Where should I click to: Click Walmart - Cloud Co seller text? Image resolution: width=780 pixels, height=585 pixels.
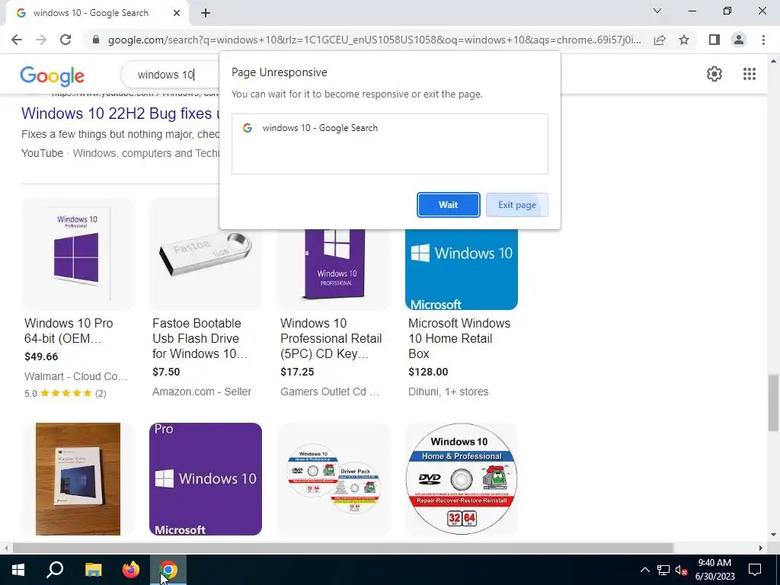pyautogui.click(x=76, y=376)
